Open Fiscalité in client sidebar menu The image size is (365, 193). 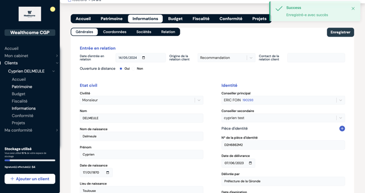click(x=20, y=101)
